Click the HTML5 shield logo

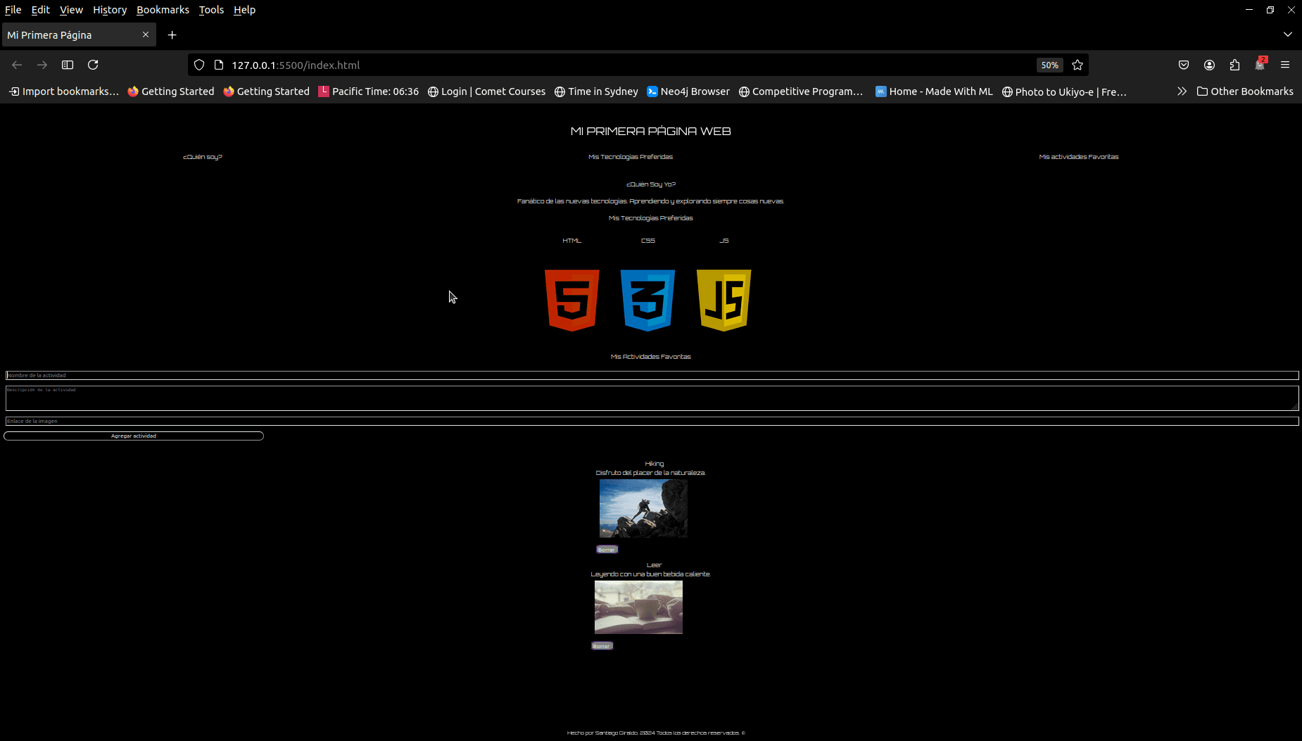(571, 300)
